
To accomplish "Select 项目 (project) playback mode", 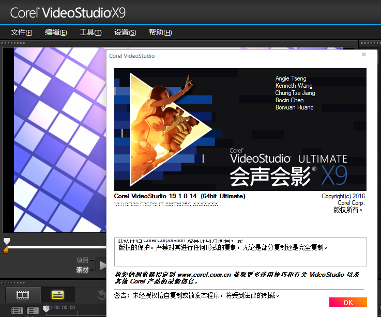I will point(82,260).
